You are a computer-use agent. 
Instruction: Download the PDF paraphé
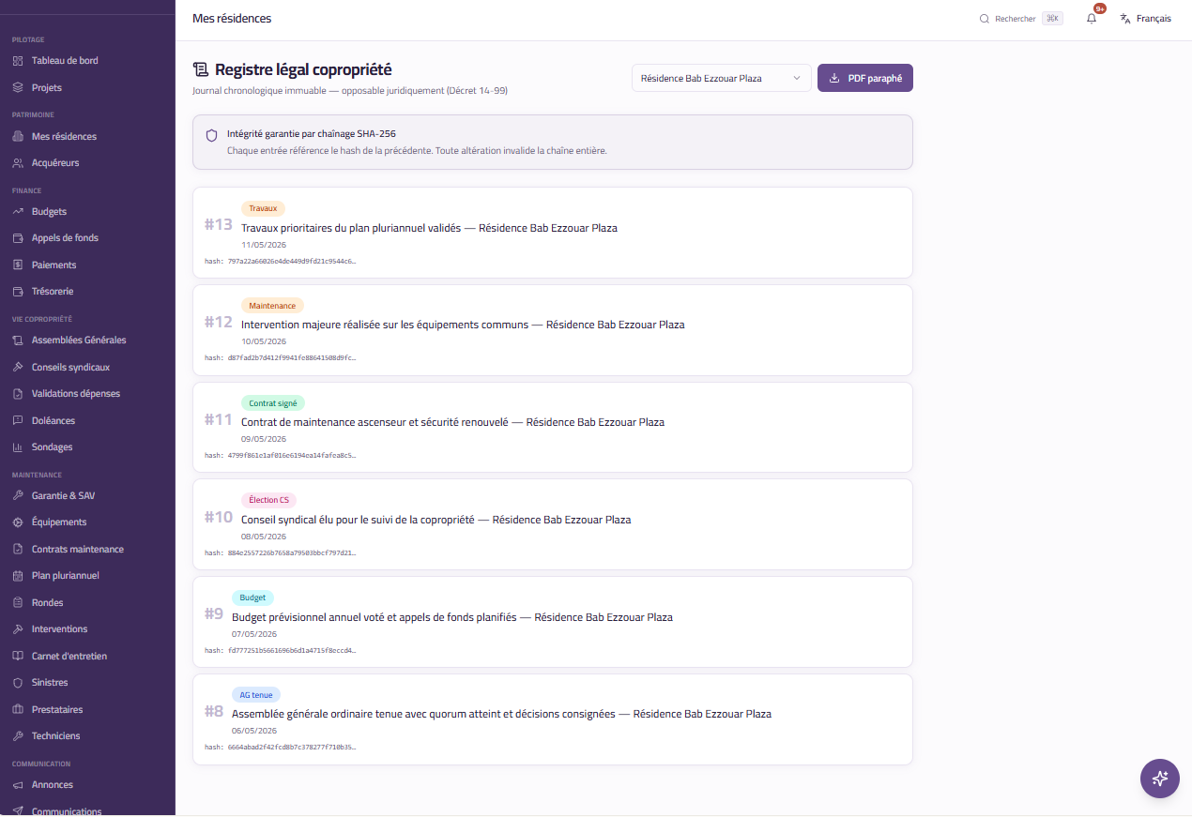coord(865,78)
